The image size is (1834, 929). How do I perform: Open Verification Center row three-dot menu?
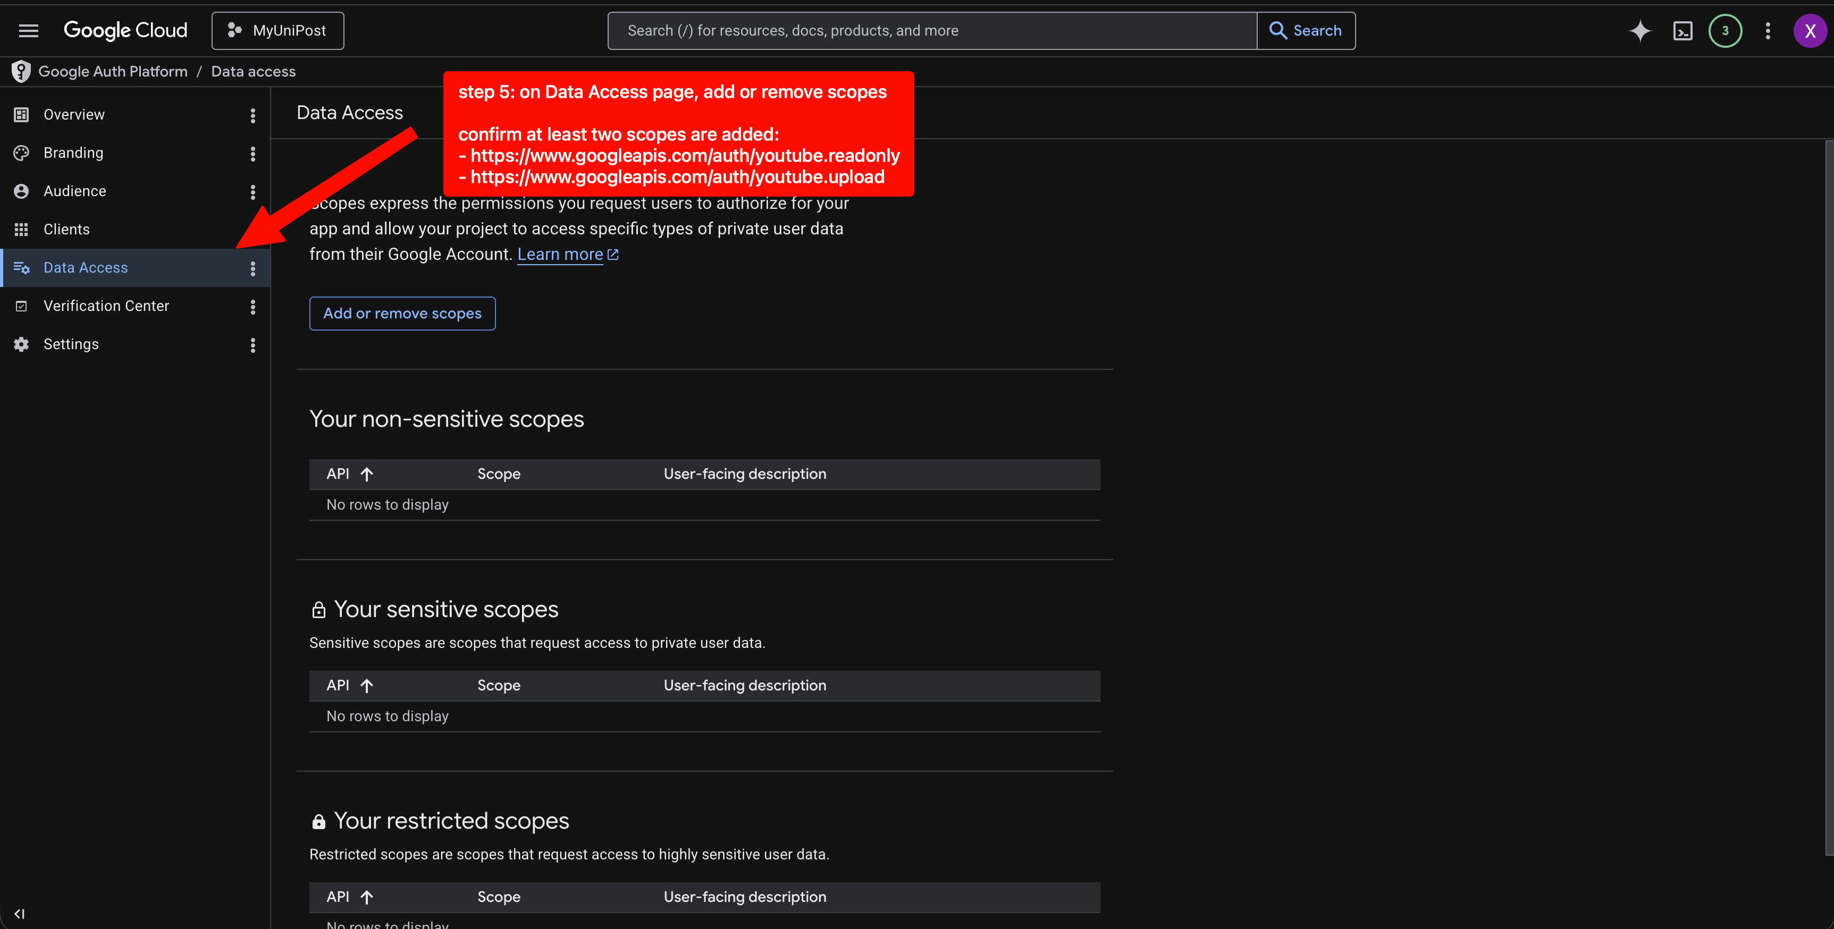coord(253,307)
